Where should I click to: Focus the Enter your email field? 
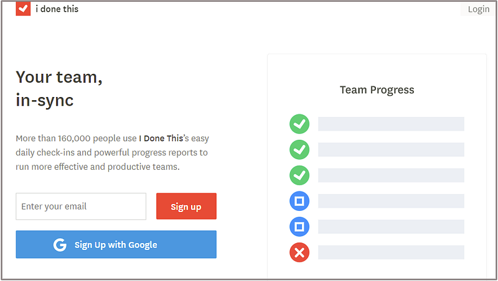point(81,206)
